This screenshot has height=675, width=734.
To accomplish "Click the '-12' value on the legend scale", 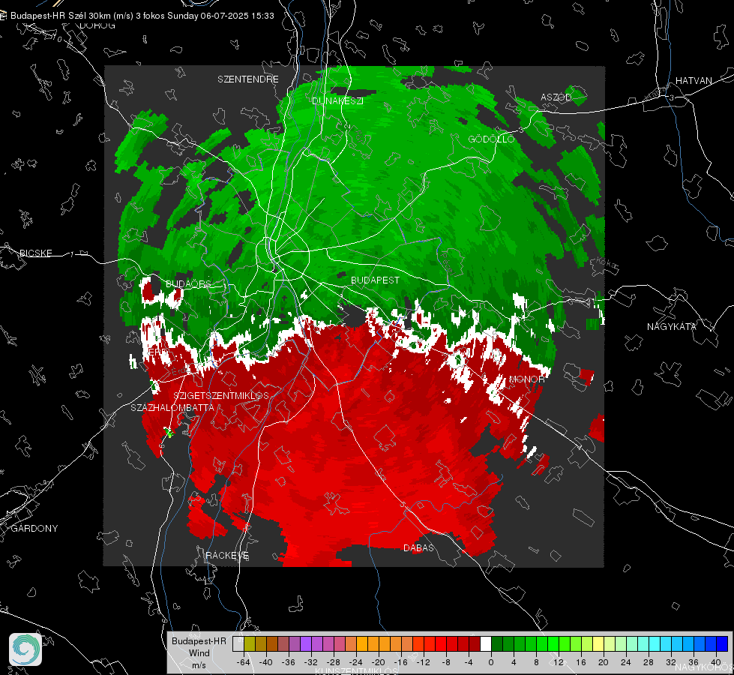I will click(x=423, y=662).
